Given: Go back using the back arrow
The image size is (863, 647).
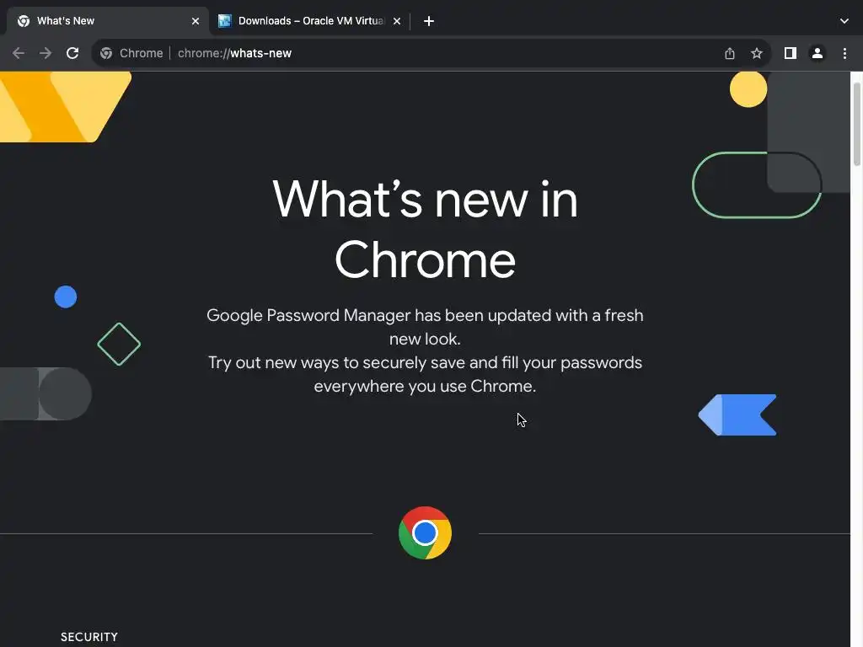Looking at the screenshot, I should 19,53.
